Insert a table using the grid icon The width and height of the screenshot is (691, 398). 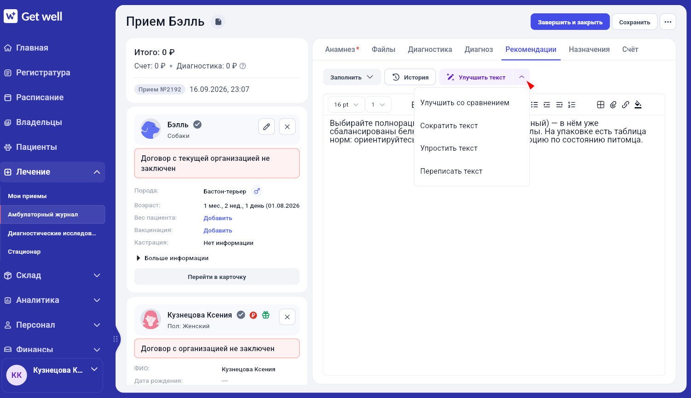click(601, 104)
